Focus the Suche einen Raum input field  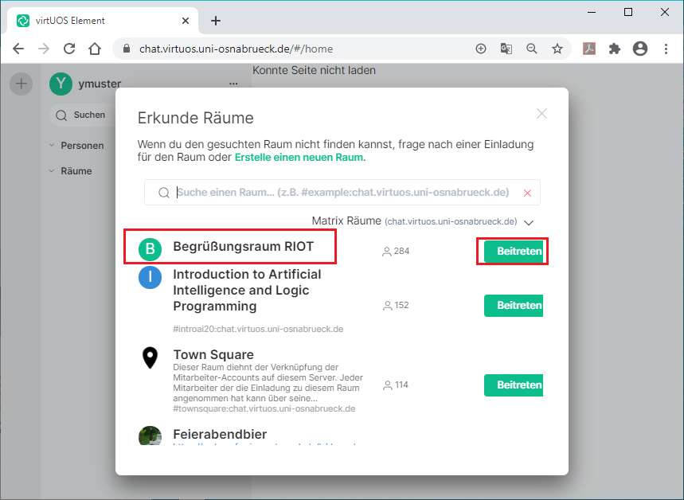pyautogui.click(x=342, y=193)
